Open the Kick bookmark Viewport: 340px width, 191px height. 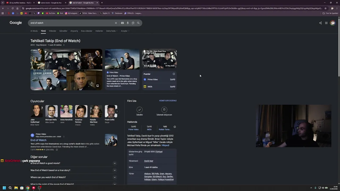click(x=60, y=13)
